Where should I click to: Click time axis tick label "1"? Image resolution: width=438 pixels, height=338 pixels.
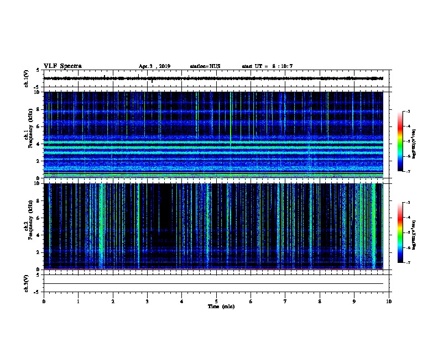click(79, 302)
